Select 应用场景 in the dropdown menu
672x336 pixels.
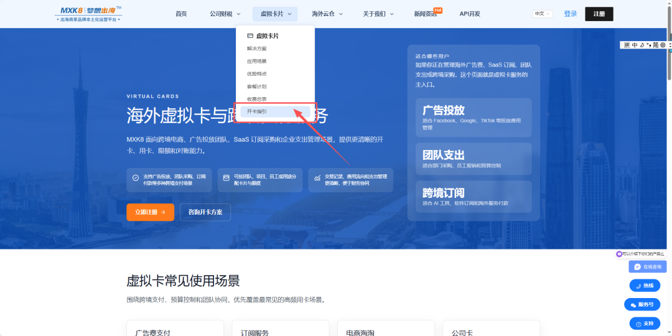[x=257, y=61]
